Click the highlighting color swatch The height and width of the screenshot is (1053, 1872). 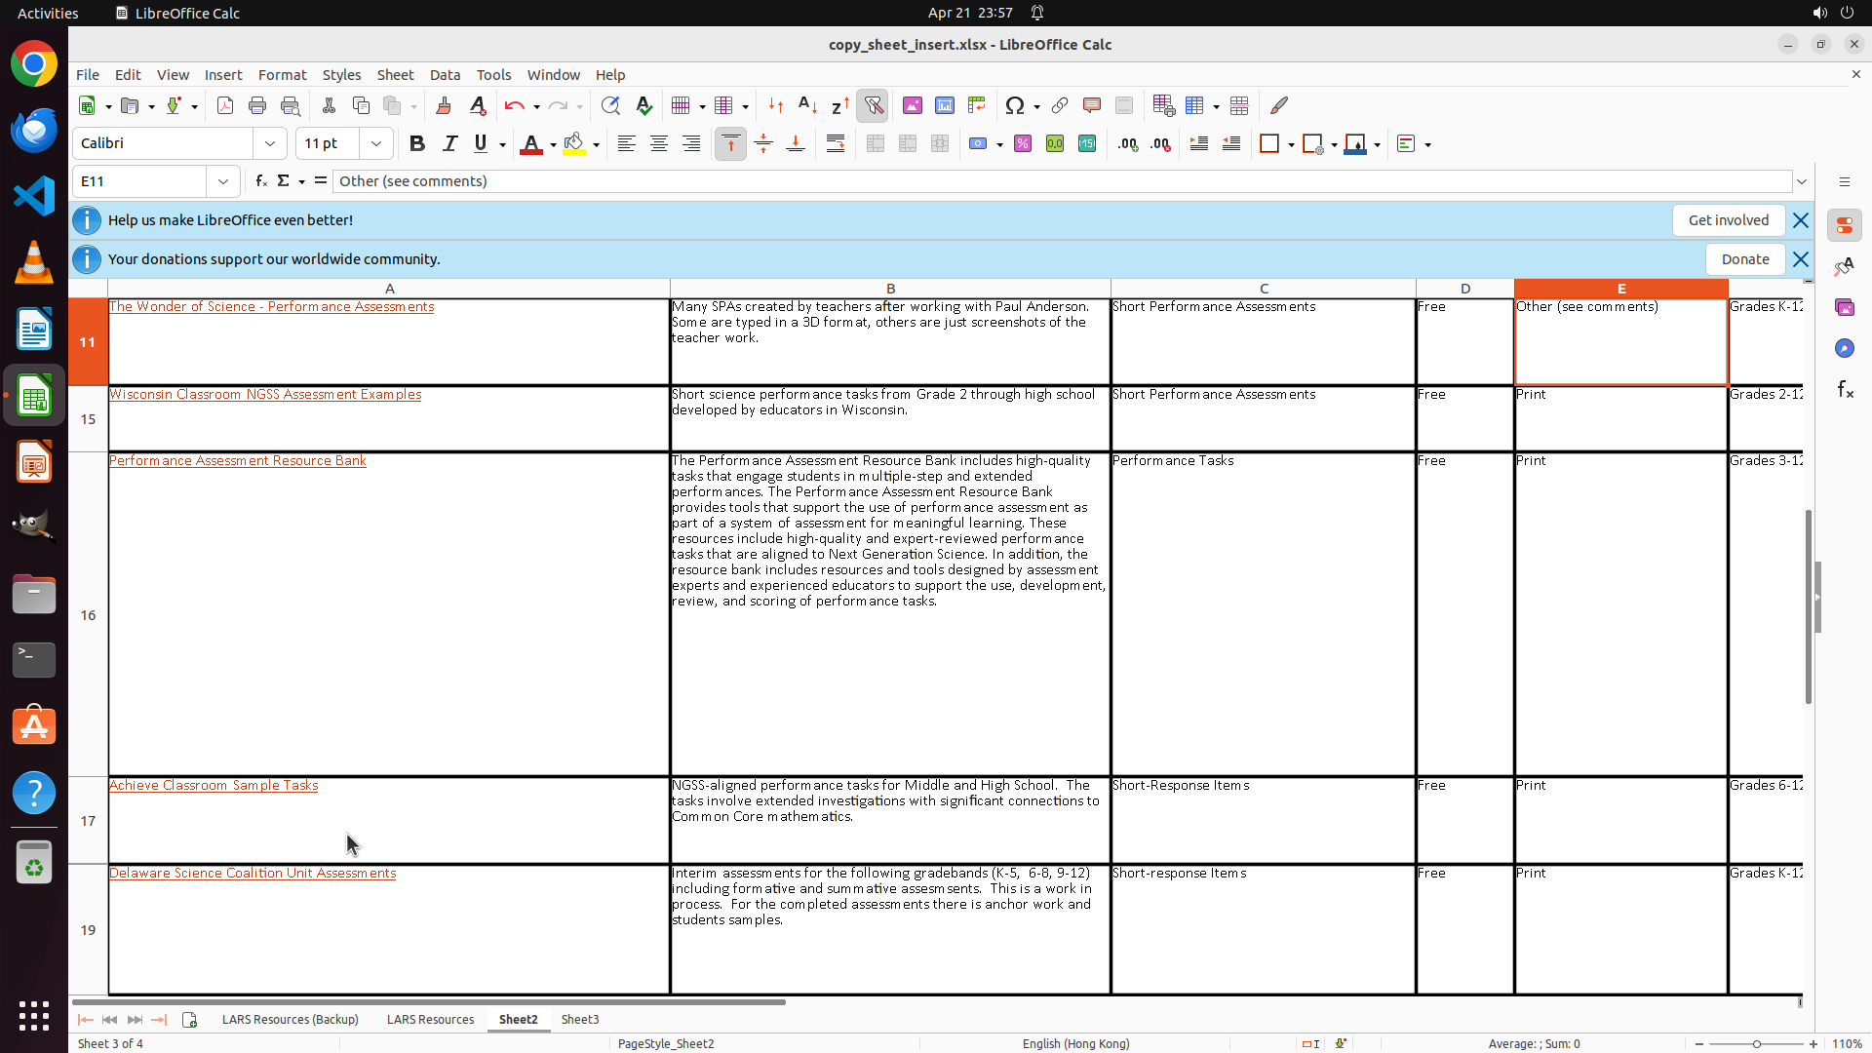click(574, 143)
